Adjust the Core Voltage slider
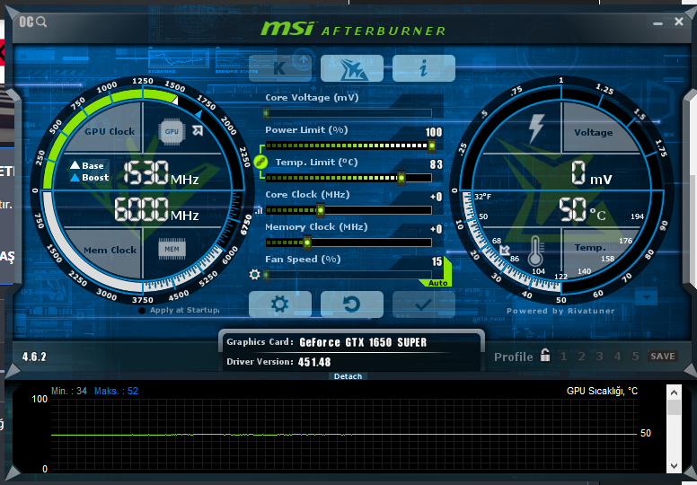Viewport: 697px width, 485px height. (x=348, y=113)
